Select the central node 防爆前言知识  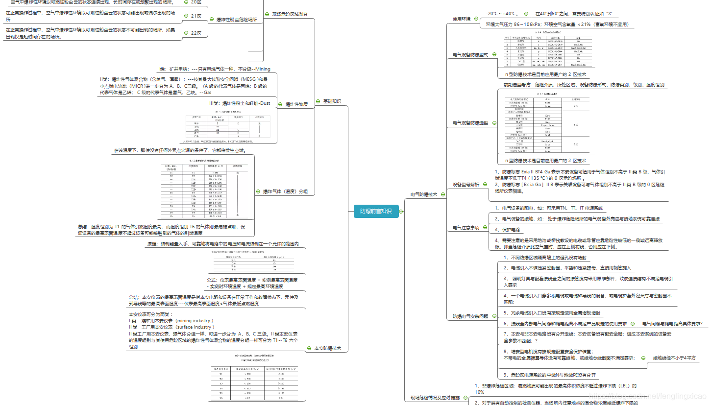pyautogui.click(x=376, y=212)
